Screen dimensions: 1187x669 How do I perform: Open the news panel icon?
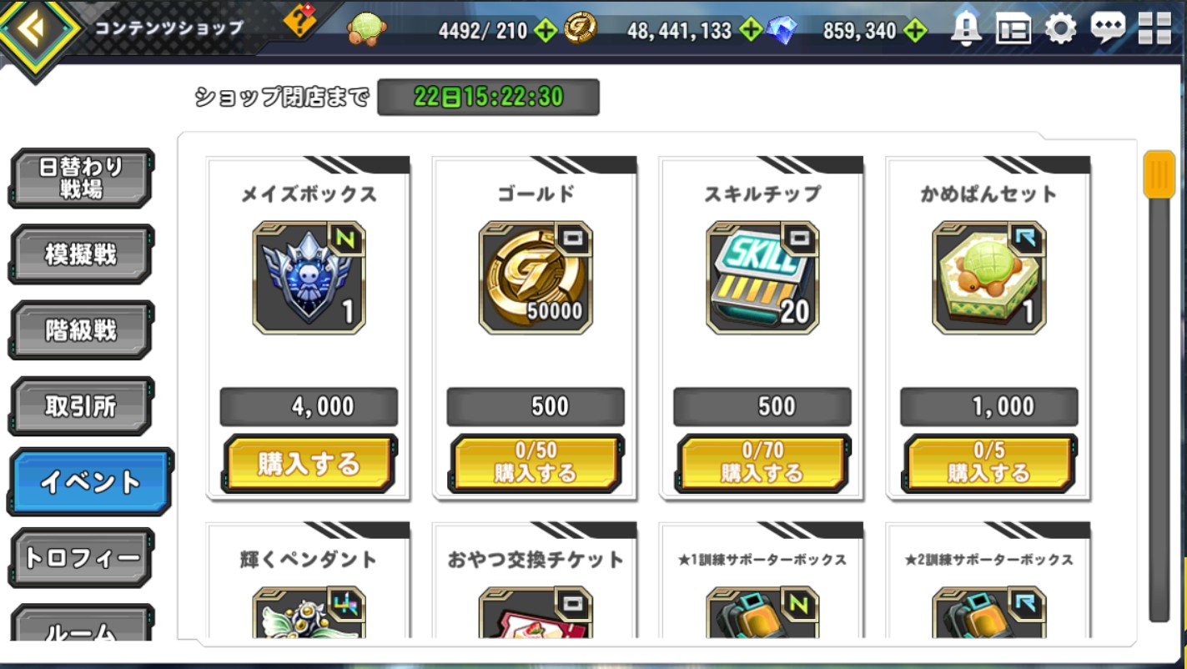(1013, 29)
